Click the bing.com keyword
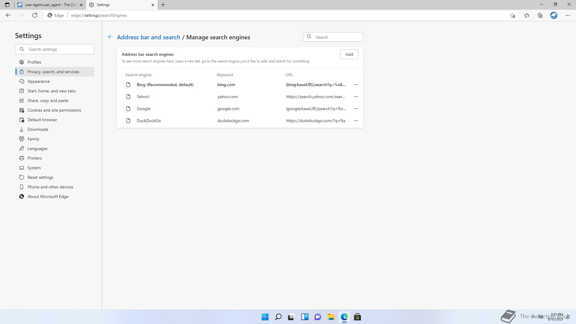576x324 pixels. 226,85
